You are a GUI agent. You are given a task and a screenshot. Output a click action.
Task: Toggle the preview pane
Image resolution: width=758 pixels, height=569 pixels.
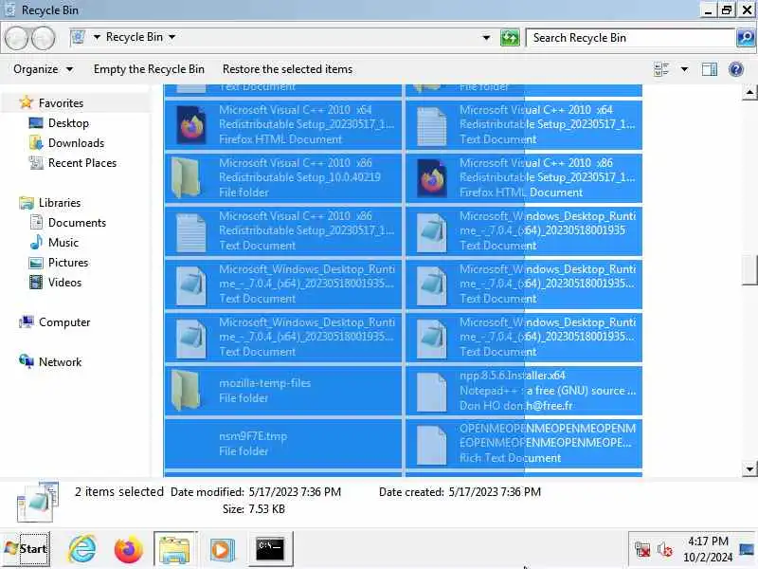pos(709,69)
